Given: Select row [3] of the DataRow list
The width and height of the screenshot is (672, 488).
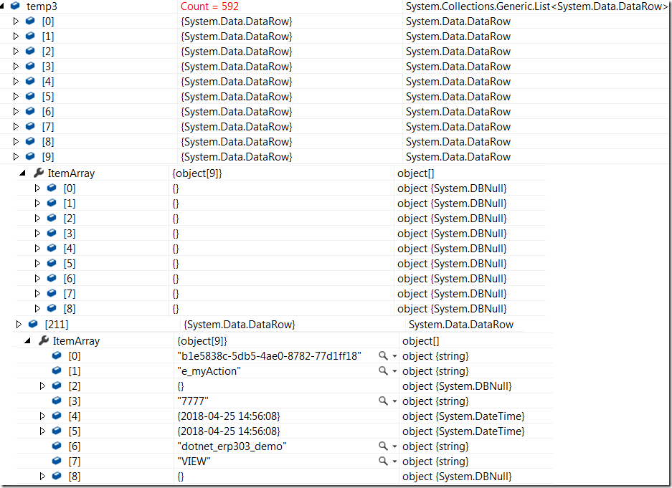Looking at the screenshot, I should pyautogui.click(x=48, y=66).
